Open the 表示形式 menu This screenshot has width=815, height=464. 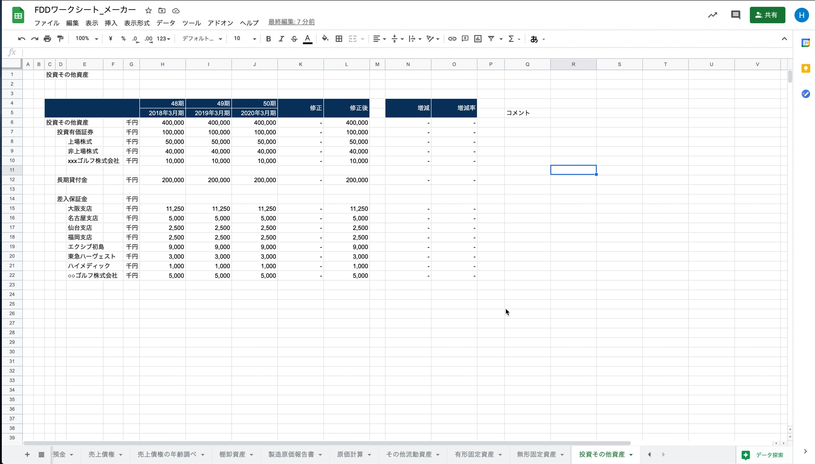coord(137,23)
